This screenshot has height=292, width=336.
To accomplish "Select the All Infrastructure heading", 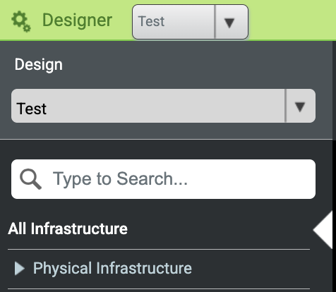I will 68,229.
